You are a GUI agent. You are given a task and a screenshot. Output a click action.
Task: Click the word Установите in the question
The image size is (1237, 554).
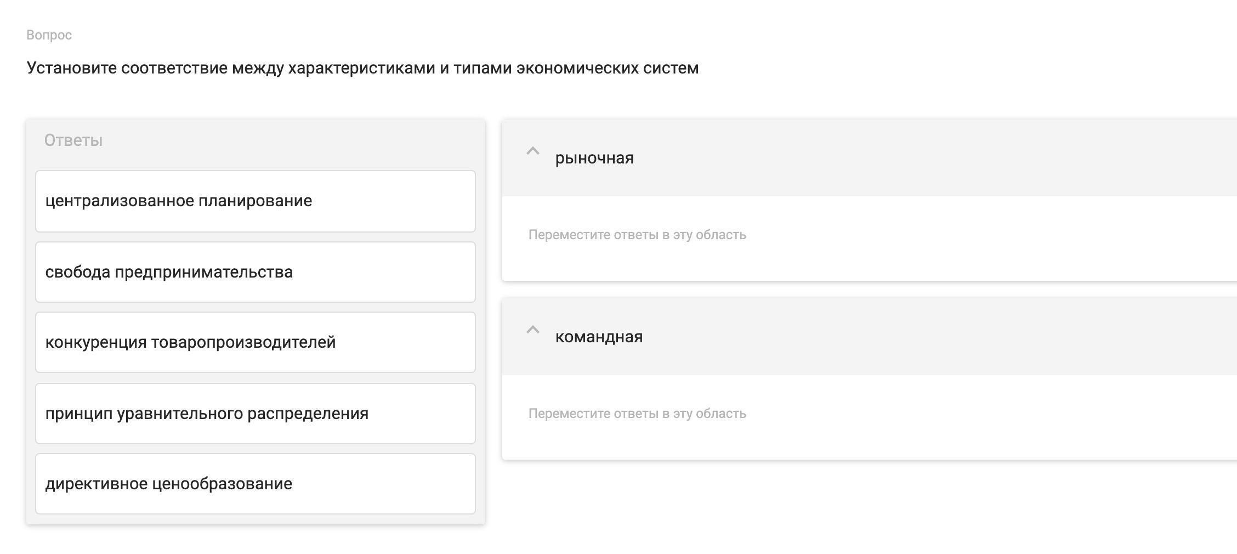point(71,68)
